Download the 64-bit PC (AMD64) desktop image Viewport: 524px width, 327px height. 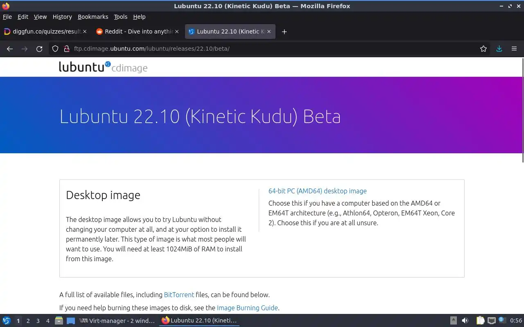(x=317, y=191)
